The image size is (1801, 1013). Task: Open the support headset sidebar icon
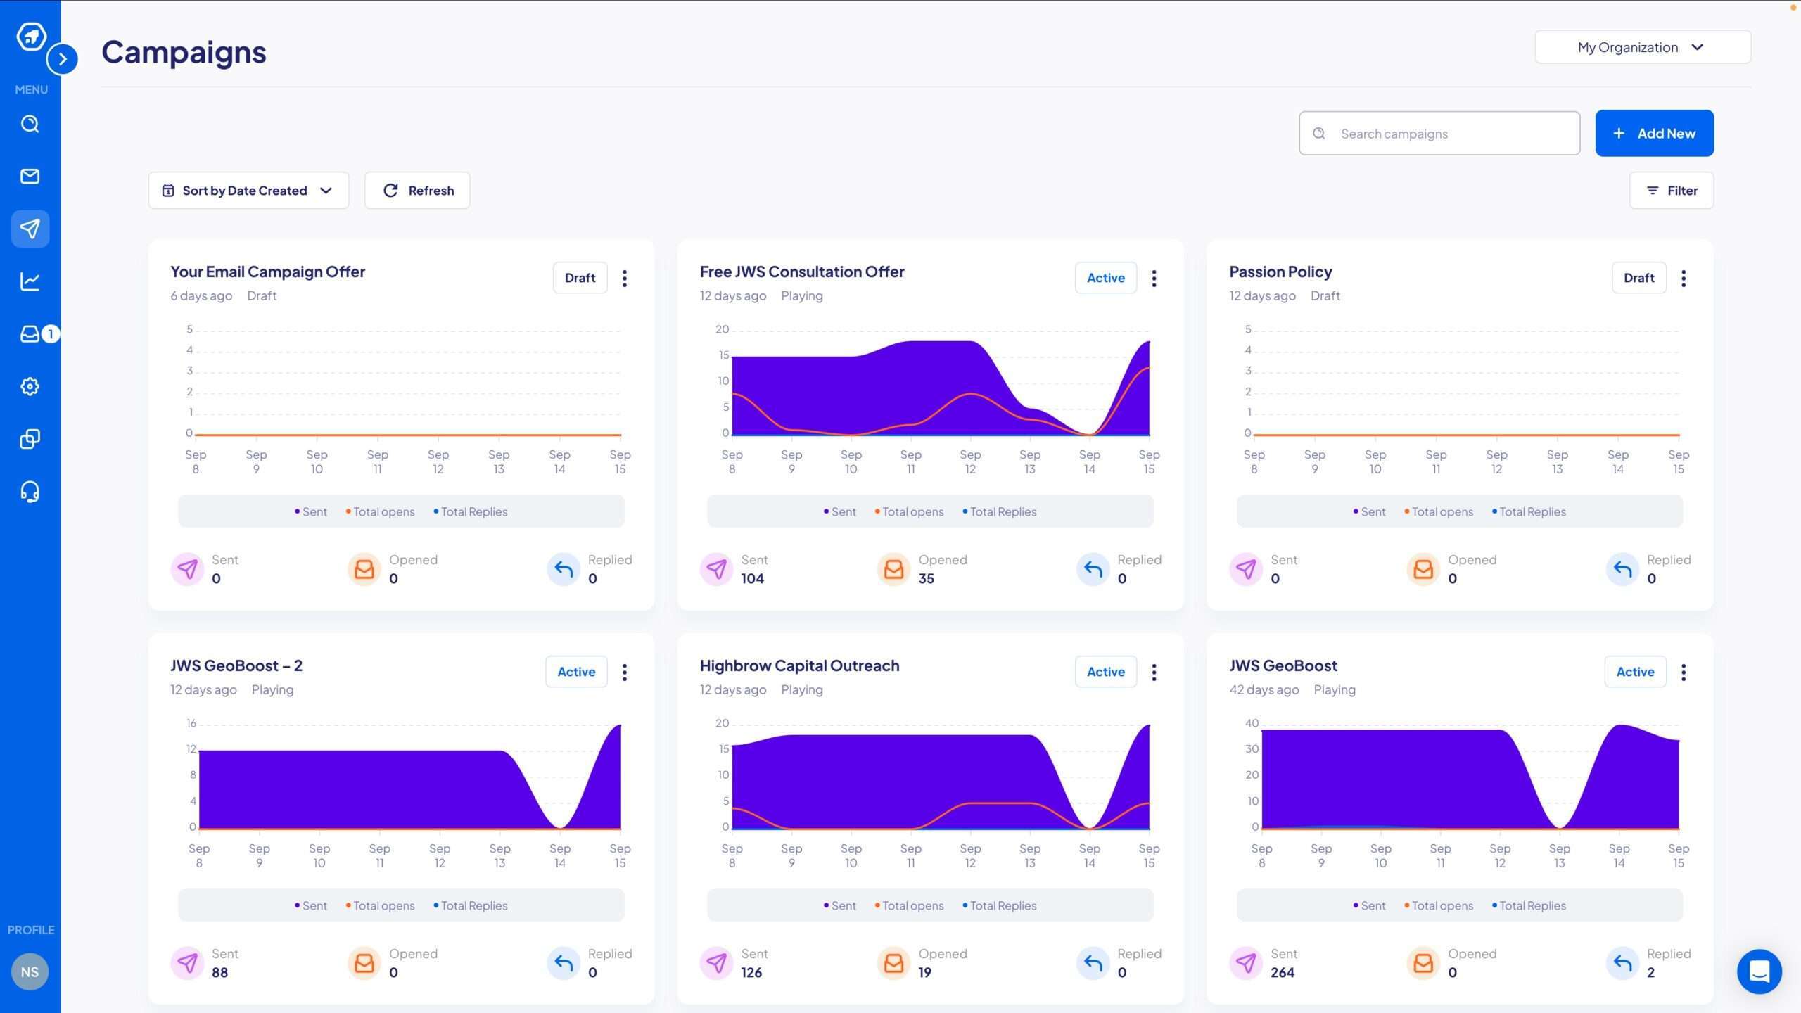30,492
